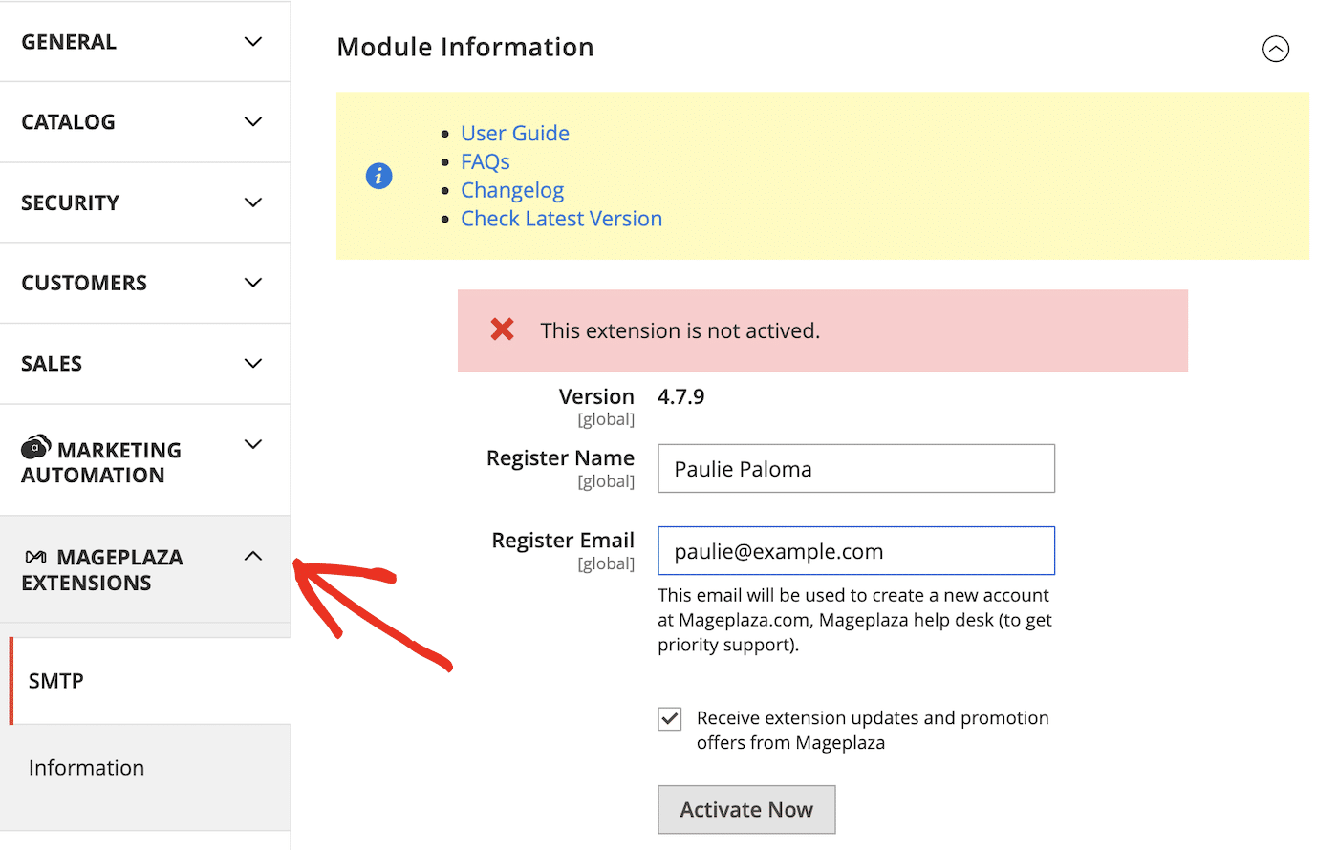Enable the receive extension updates checkbox
1338x850 pixels.
tap(669, 719)
